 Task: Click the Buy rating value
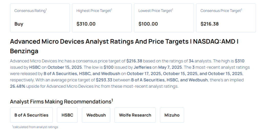point(19,24)
